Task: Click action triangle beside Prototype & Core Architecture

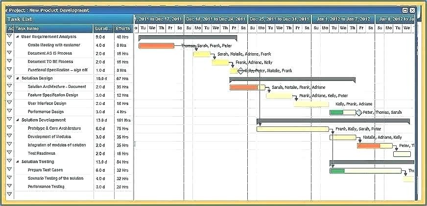Action: tap(9, 128)
